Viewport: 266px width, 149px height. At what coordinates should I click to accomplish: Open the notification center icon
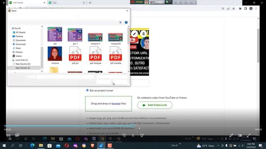261,145
